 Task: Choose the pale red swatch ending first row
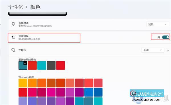[98, 83]
